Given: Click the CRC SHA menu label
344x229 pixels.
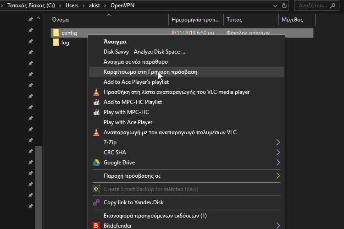Looking at the screenshot, I should (115, 153).
